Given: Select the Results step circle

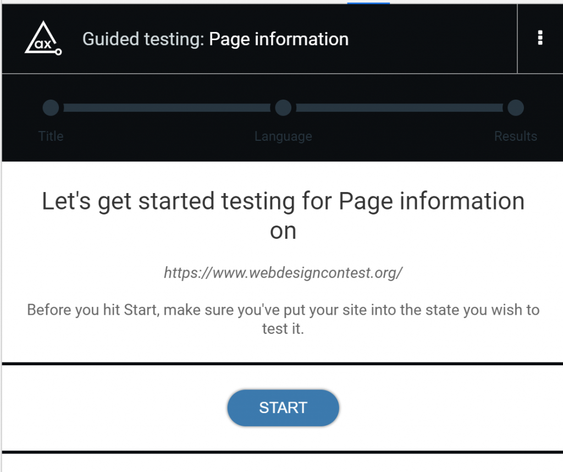Looking at the screenshot, I should click(516, 108).
